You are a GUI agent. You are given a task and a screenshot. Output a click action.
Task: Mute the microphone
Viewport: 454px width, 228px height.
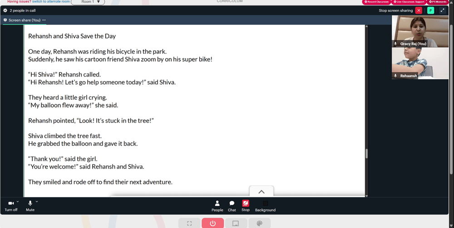tap(30, 206)
